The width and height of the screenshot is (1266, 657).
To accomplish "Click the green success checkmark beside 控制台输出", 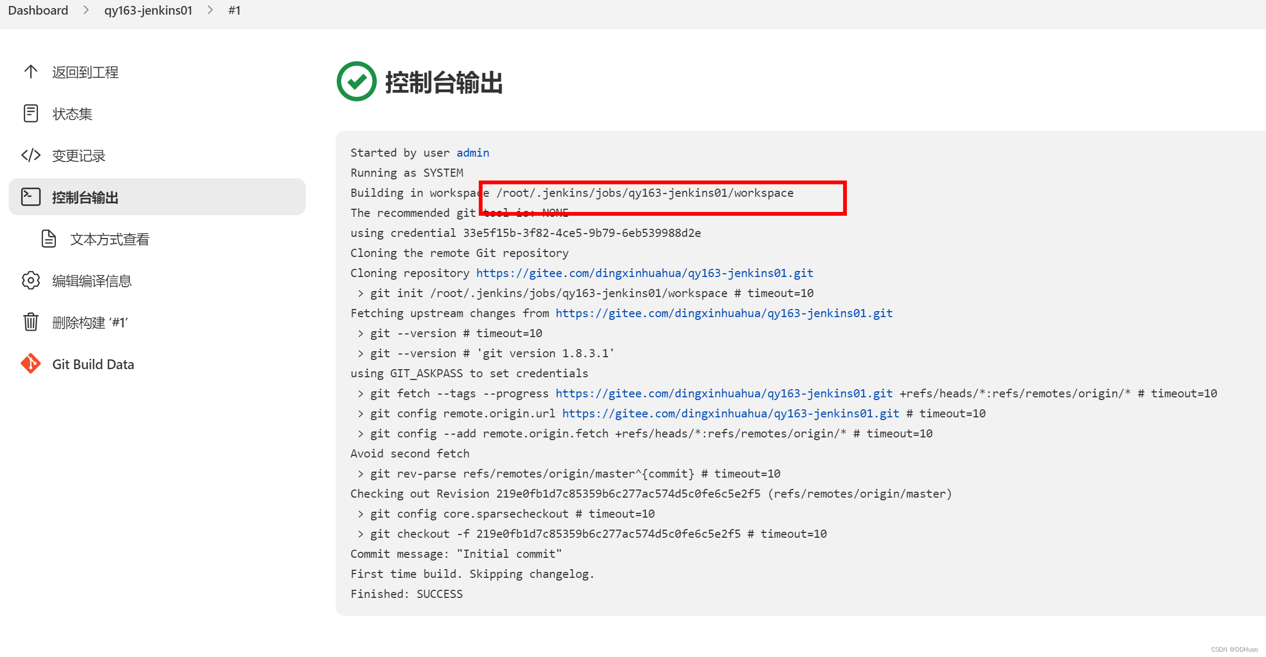I will click(x=356, y=81).
